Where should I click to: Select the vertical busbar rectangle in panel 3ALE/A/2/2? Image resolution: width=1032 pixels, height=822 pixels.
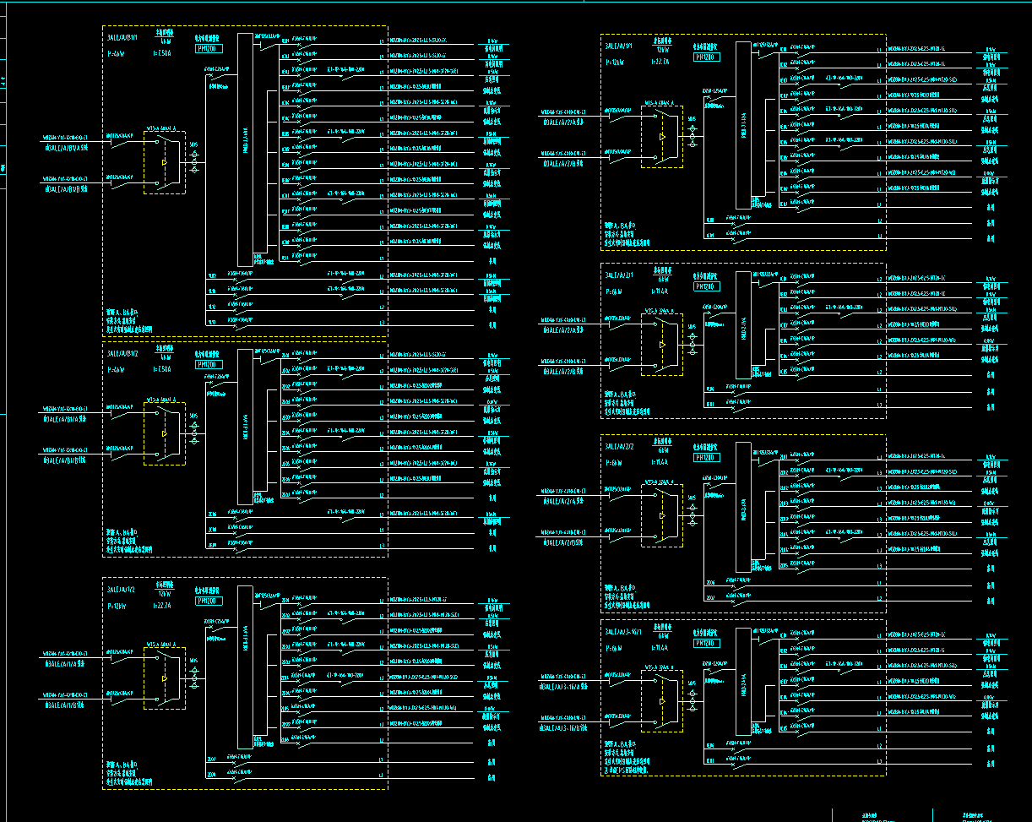pos(742,507)
